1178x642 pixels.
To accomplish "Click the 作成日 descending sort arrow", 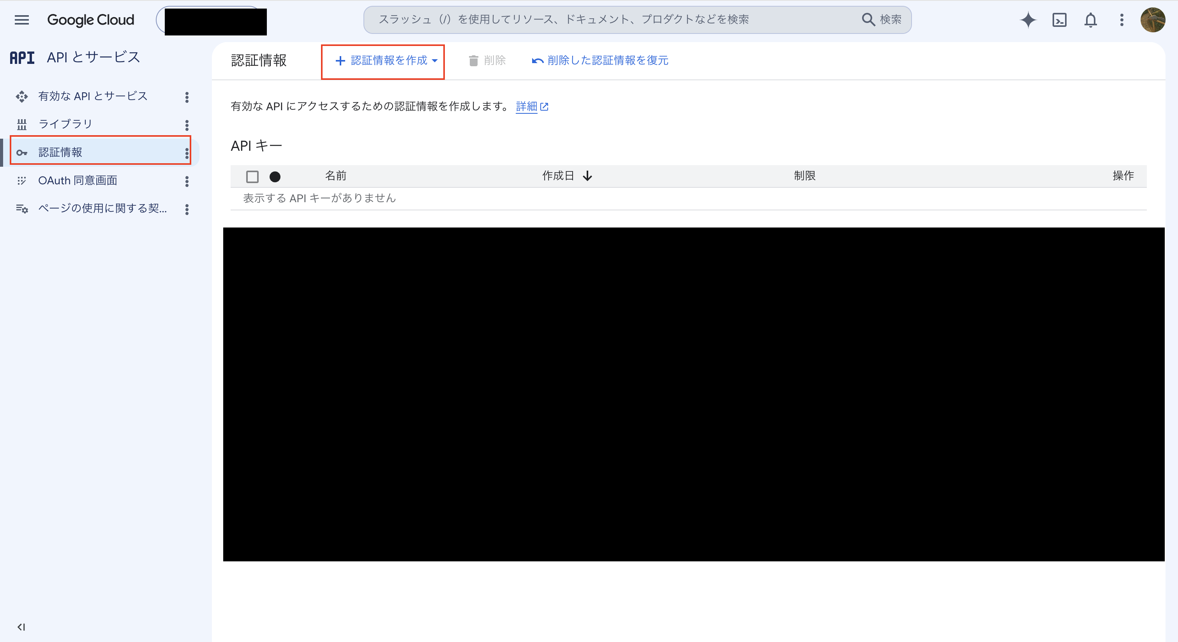I will (587, 176).
